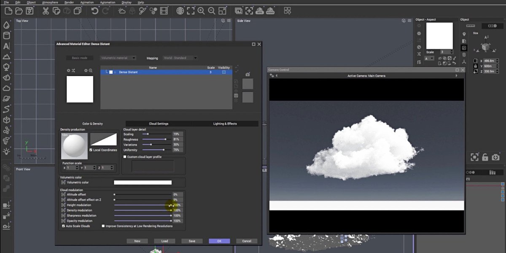Click the randomize shuffle icon above material preview
Viewport: 506px width, 253px height.
click(x=73, y=70)
